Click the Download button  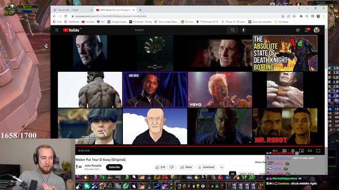206,167
